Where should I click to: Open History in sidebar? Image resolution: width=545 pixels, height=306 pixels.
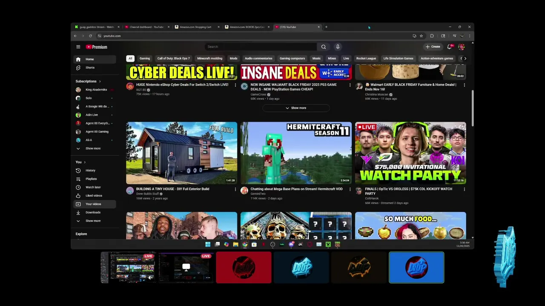point(94,170)
